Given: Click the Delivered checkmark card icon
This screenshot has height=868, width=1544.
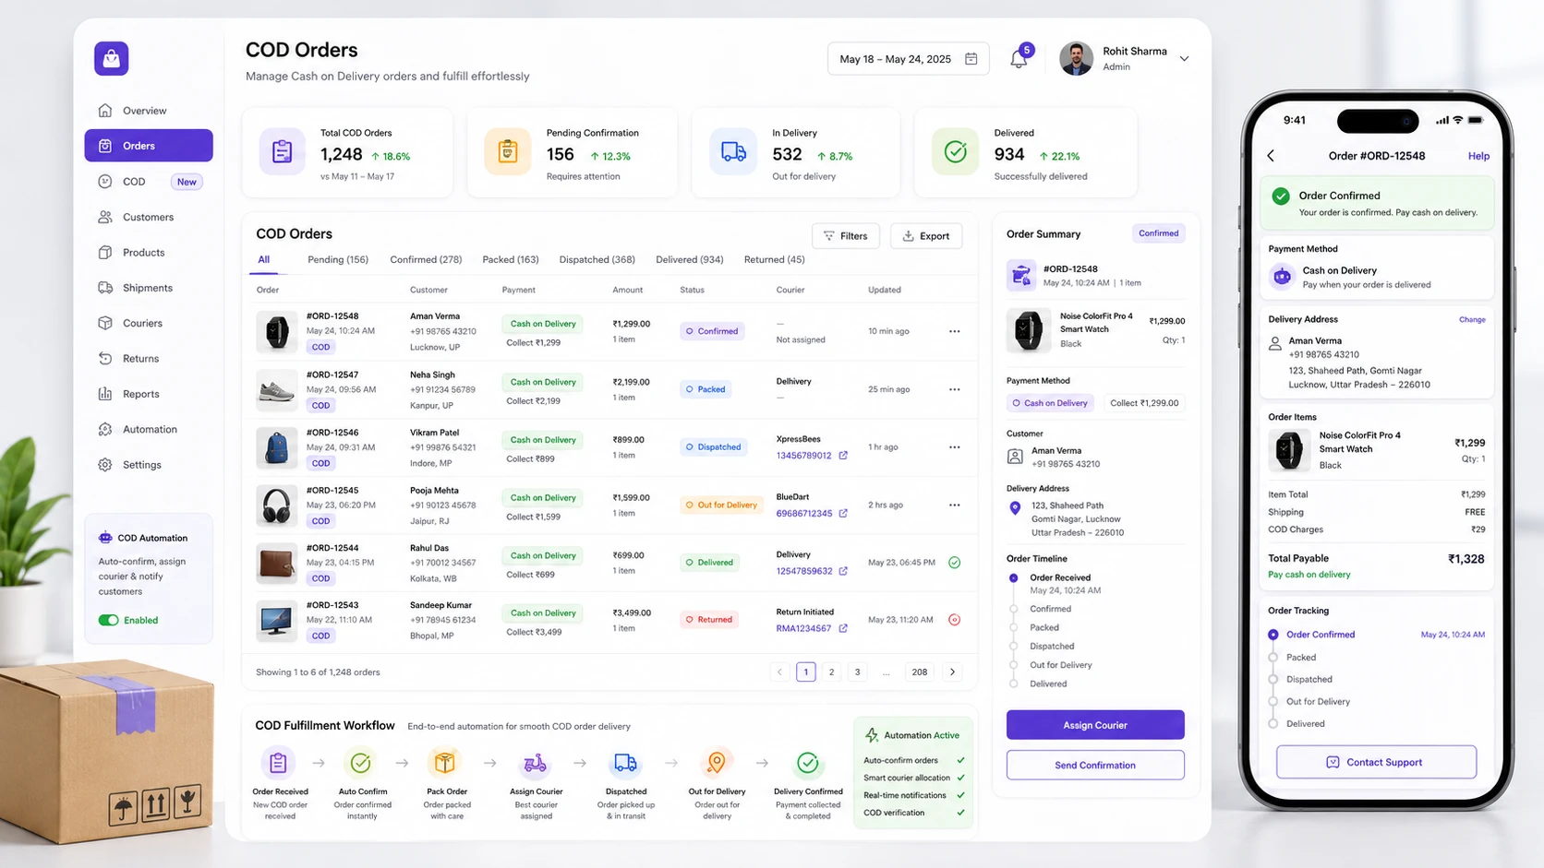Looking at the screenshot, I should click(956, 152).
